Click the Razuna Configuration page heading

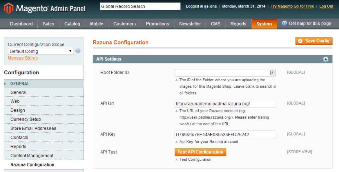tap(120, 42)
